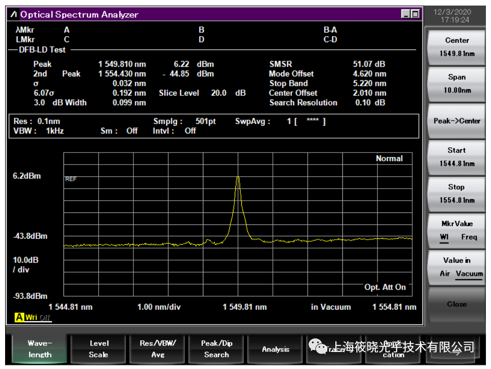Select the Start wavelength softkey
This screenshot has height=369, width=491.
click(x=457, y=157)
